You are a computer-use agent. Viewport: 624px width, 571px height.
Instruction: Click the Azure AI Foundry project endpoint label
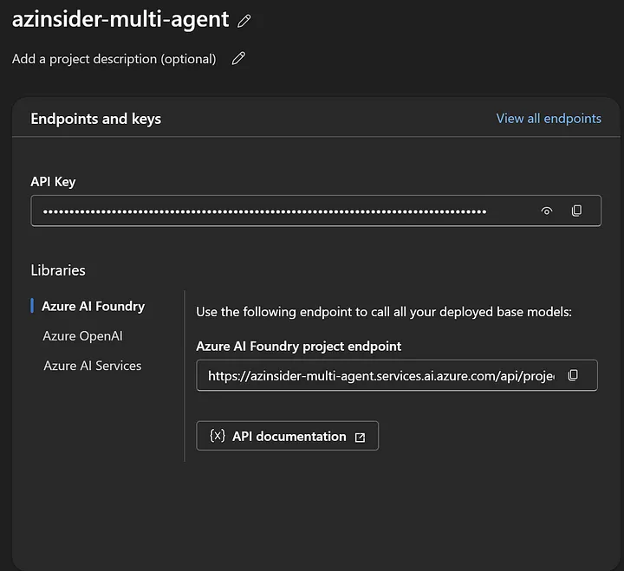[x=299, y=346]
